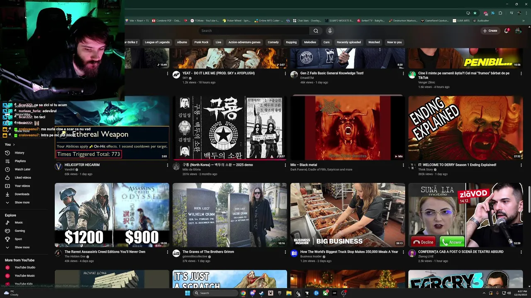Open Steam from the taskbar

261,293
